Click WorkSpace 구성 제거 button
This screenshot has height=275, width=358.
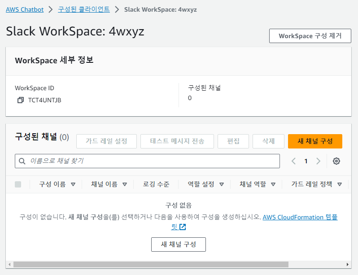[310, 36]
